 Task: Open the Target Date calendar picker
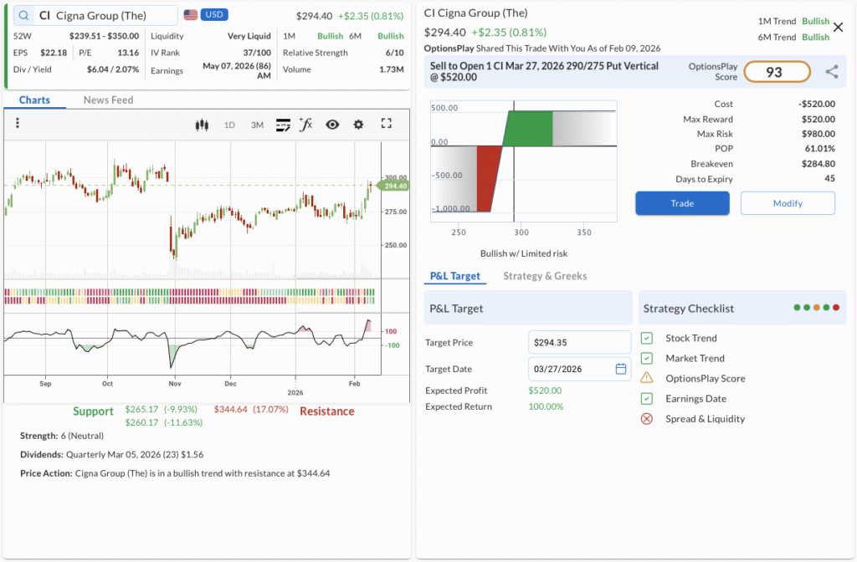[620, 369]
